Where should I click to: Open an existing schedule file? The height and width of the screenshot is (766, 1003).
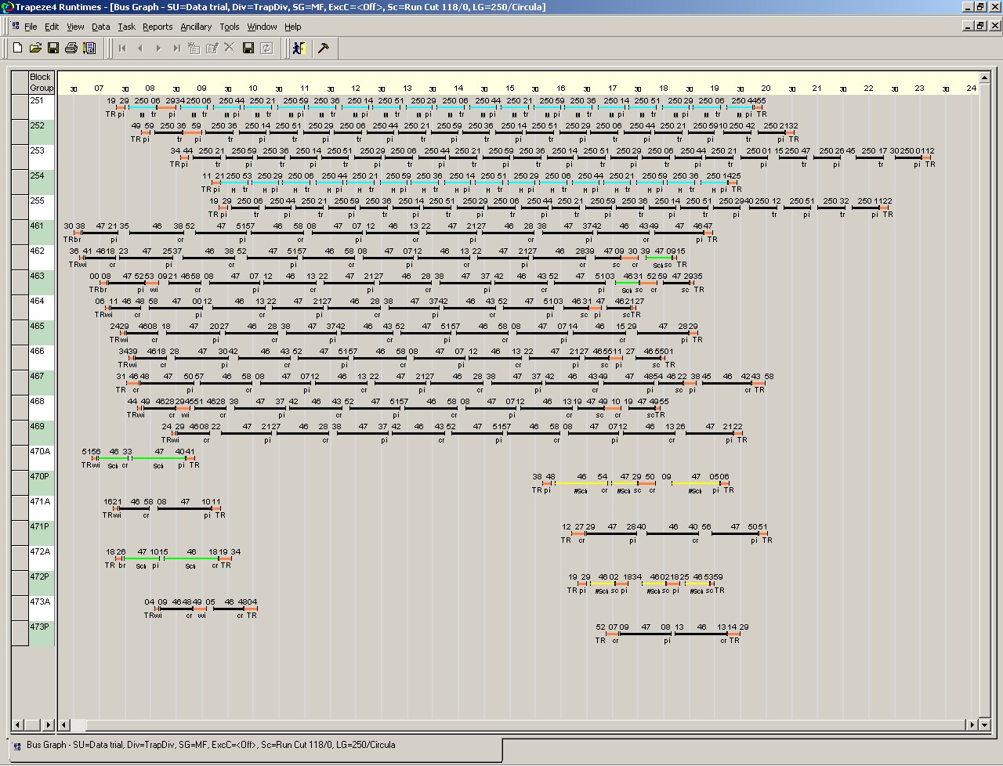[x=35, y=48]
